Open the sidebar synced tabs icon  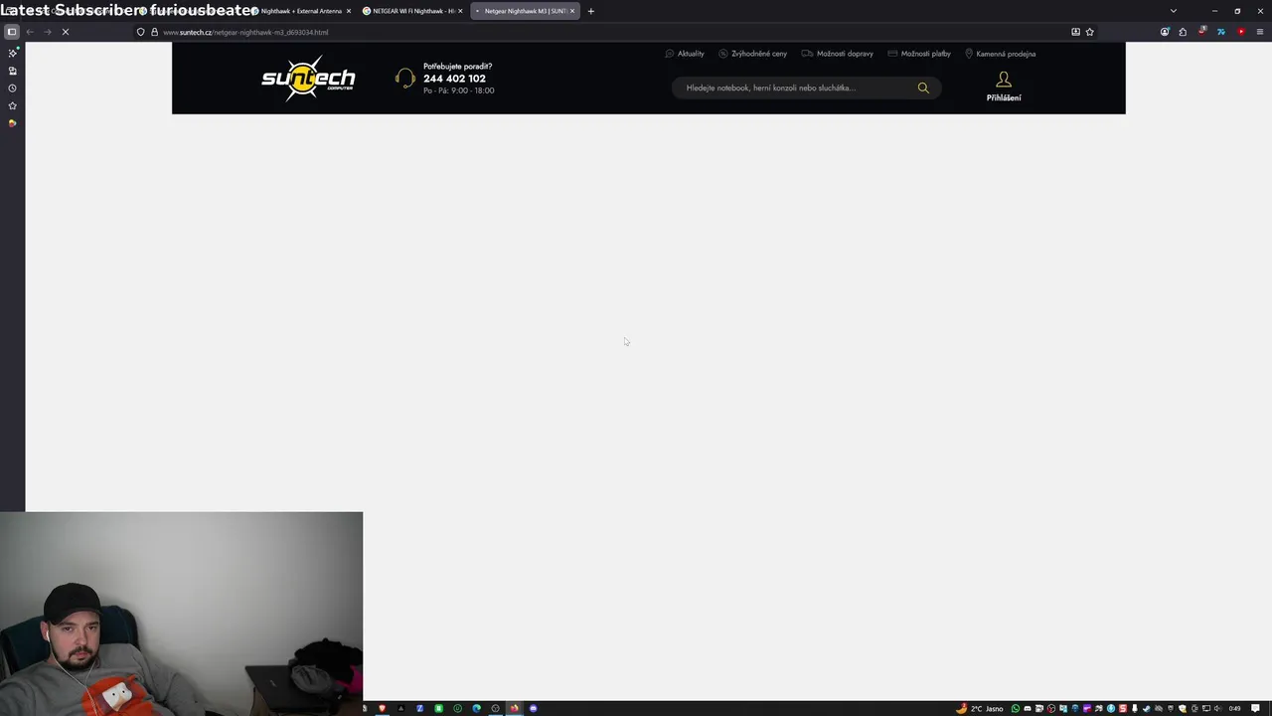[x=12, y=71]
